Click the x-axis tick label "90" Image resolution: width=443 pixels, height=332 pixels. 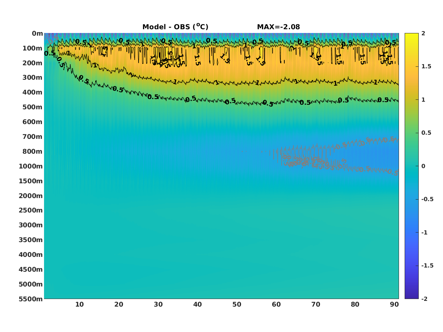(x=394, y=304)
